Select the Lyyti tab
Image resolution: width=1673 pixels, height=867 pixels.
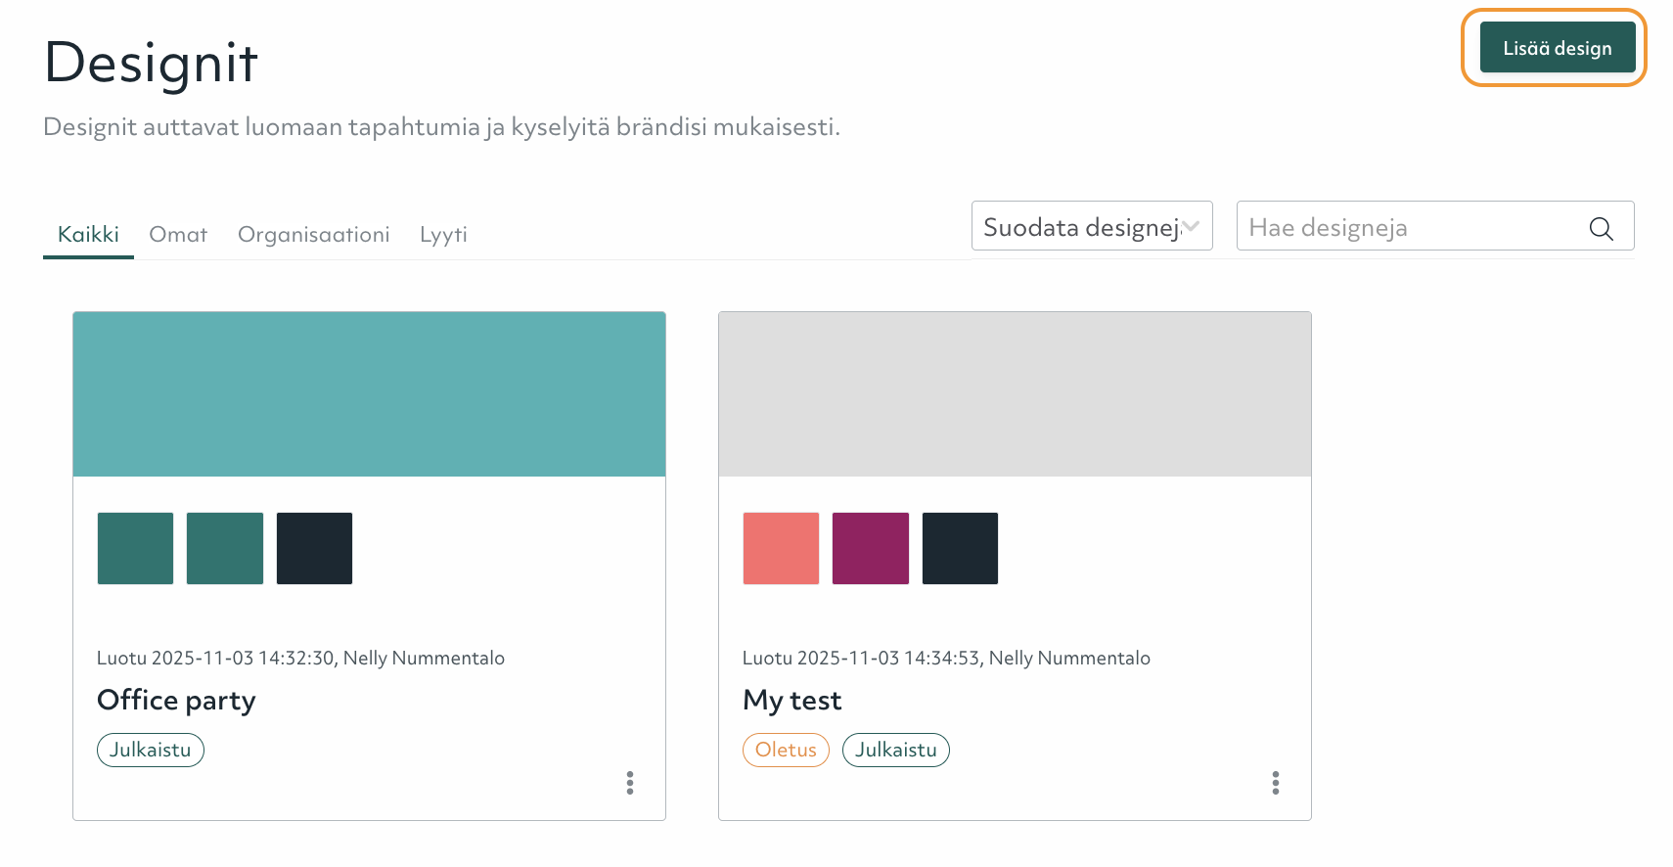[x=443, y=235]
